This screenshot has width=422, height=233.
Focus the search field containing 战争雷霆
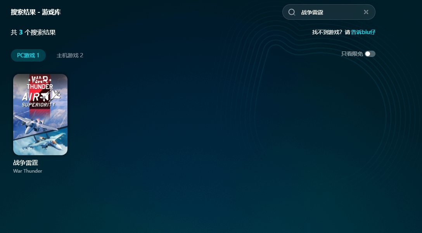(x=329, y=12)
